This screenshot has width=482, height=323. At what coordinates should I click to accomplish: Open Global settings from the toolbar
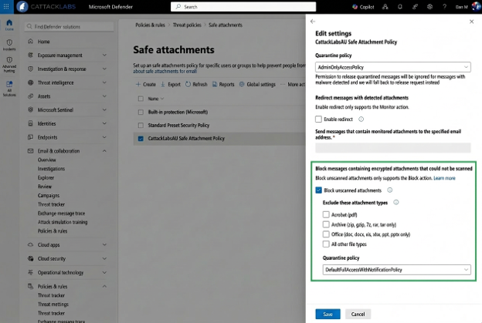point(257,84)
